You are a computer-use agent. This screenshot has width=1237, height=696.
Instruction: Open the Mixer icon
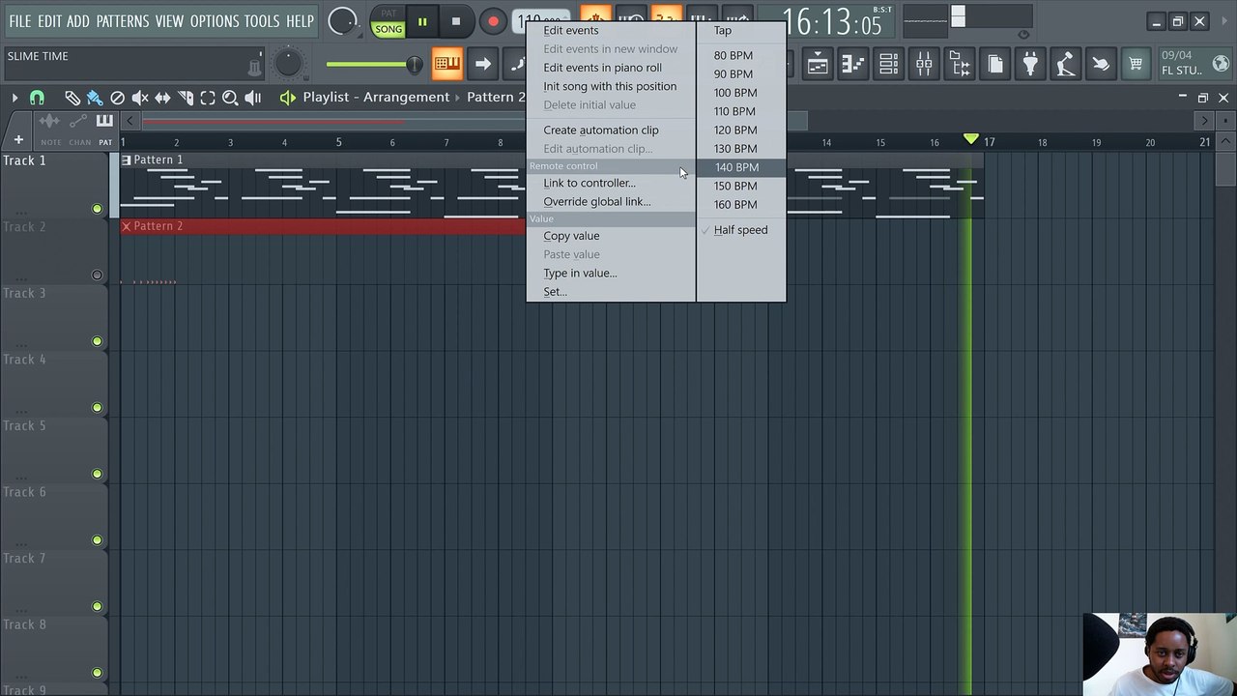point(924,65)
